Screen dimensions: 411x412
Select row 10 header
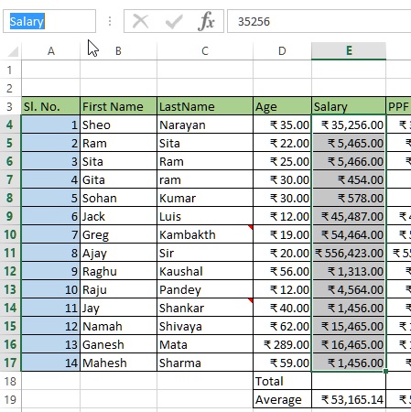tap(10, 234)
